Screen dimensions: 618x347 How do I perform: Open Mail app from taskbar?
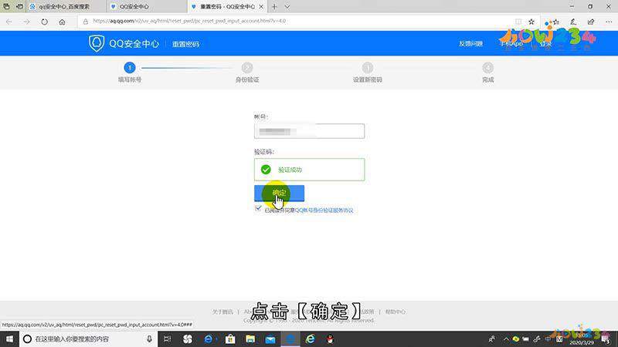270,339
